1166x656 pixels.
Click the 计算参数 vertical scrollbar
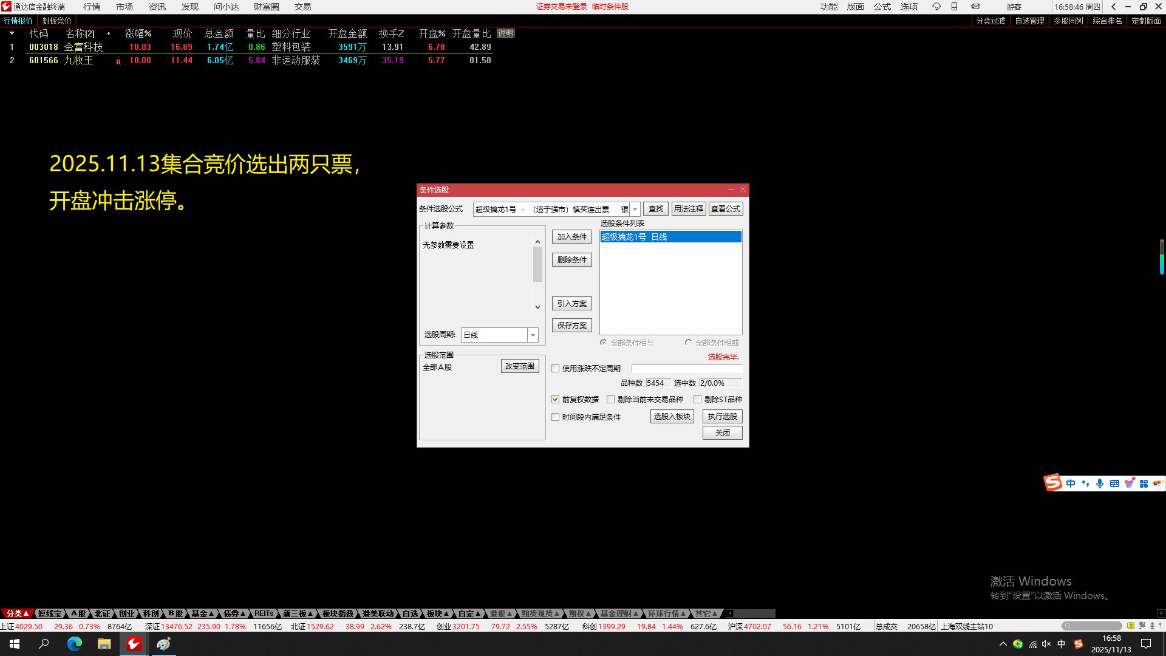pyautogui.click(x=537, y=264)
